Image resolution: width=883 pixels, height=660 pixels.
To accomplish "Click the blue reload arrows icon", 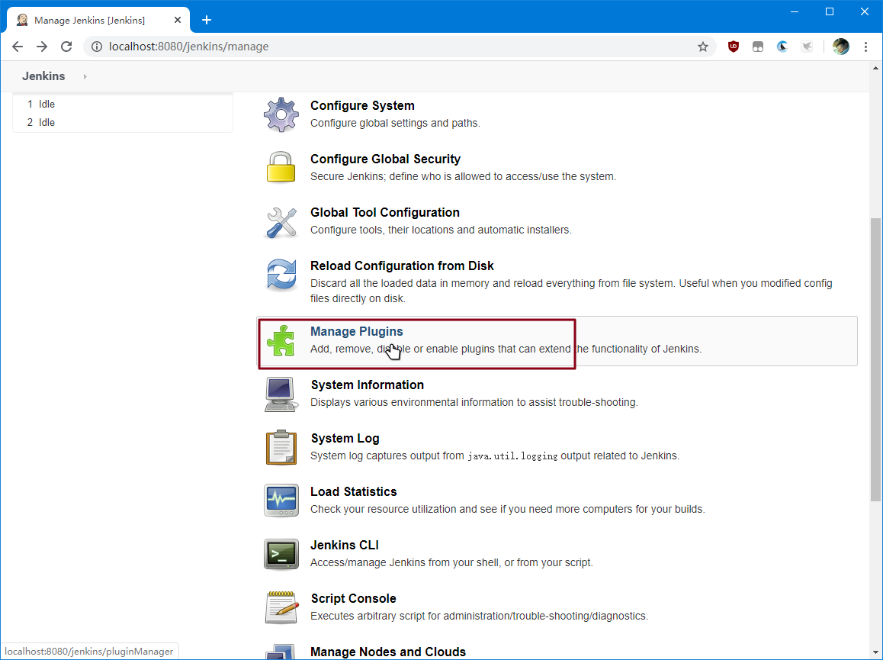I will click(x=281, y=275).
